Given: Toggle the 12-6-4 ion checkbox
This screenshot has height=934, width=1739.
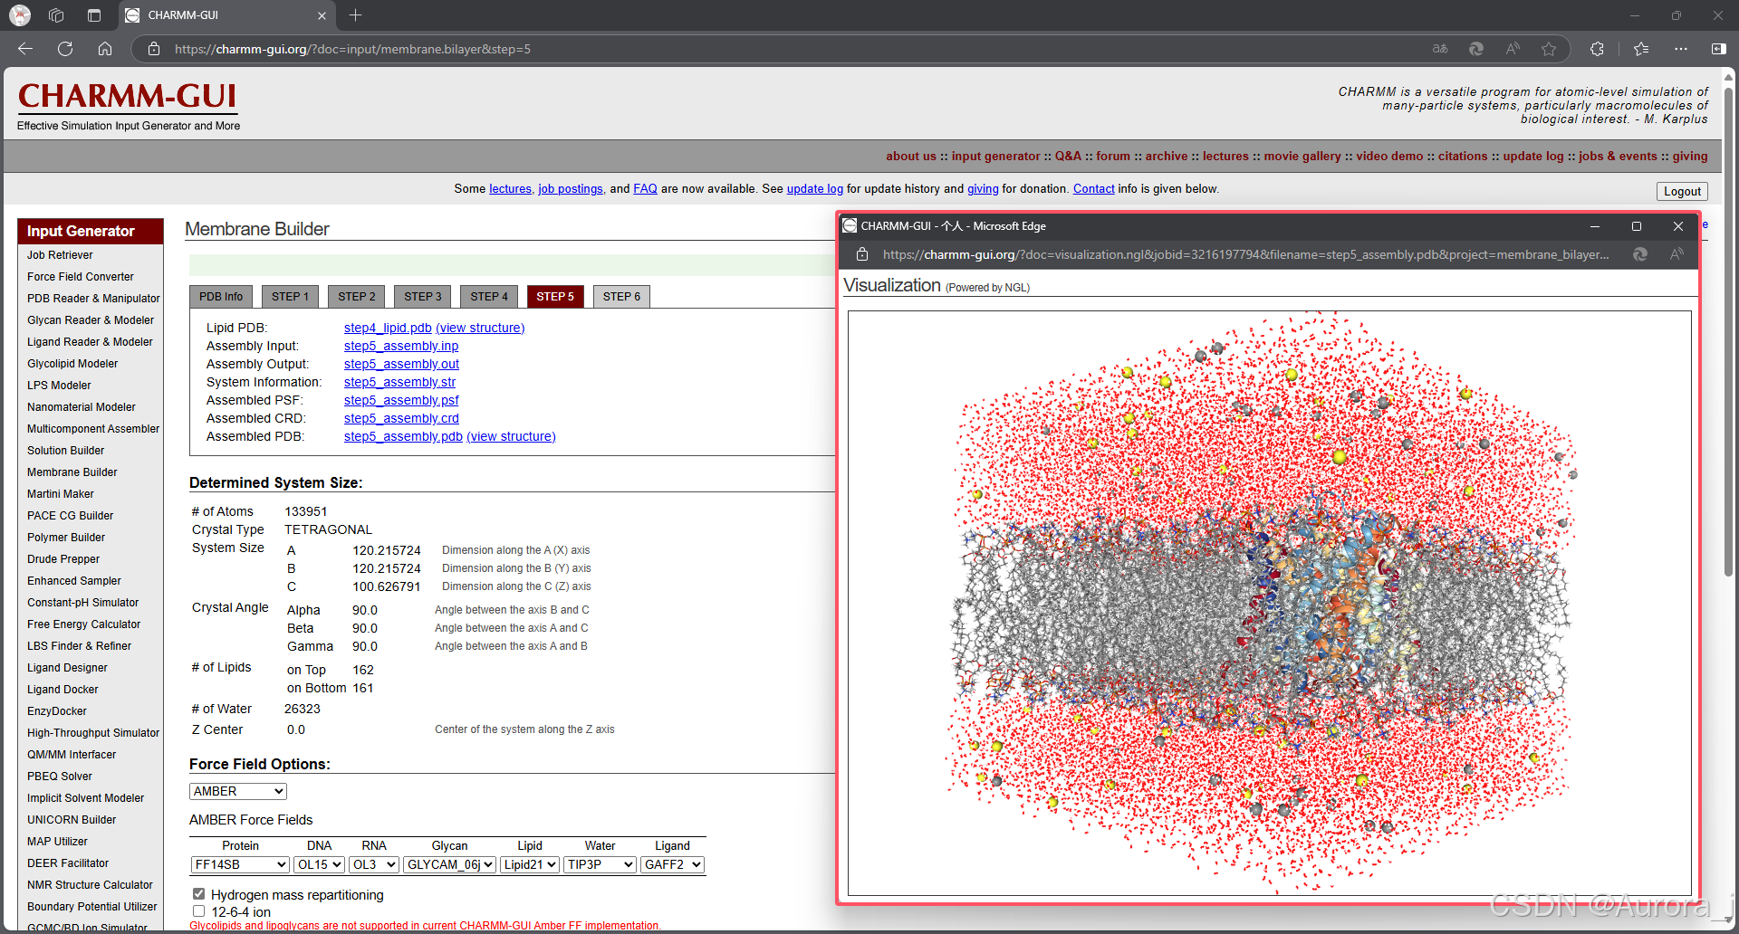Looking at the screenshot, I should point(198,911).
